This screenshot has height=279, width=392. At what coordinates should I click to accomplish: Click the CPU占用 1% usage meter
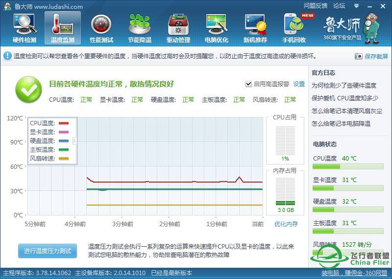(x=285, y=141)
